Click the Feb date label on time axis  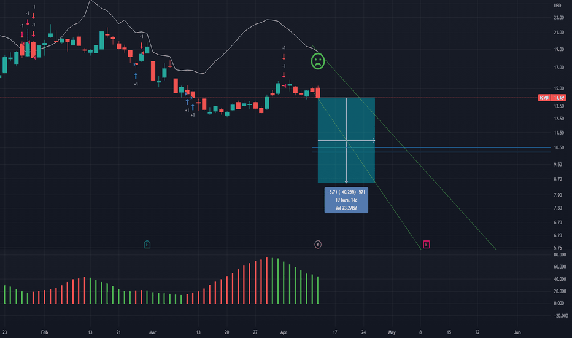click(x=44, y=332)
